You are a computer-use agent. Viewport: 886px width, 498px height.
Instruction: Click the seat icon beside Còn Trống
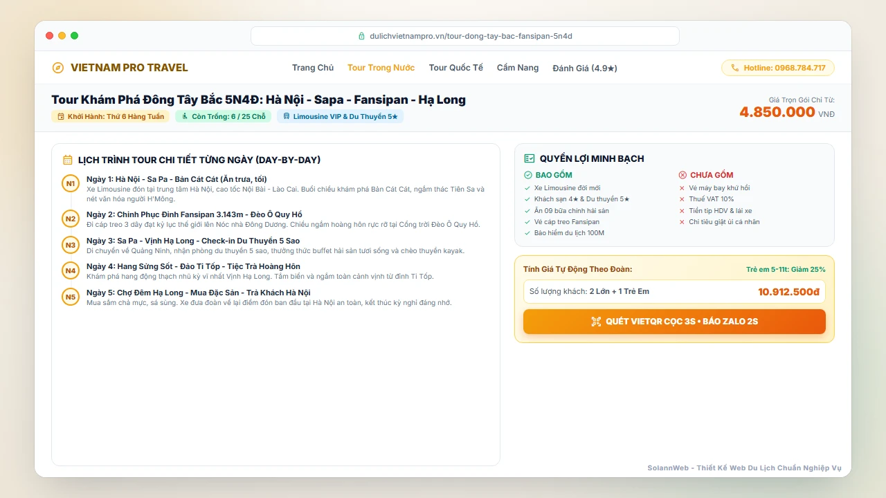coord(185,116)
